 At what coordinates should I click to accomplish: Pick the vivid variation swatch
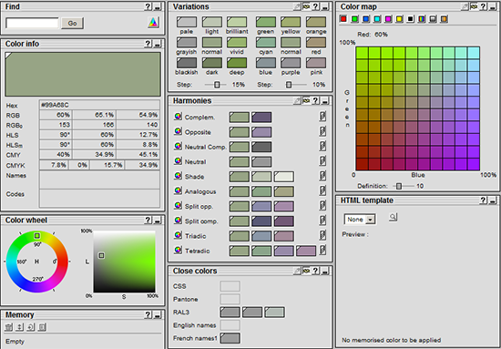click(x=237, y=42)
